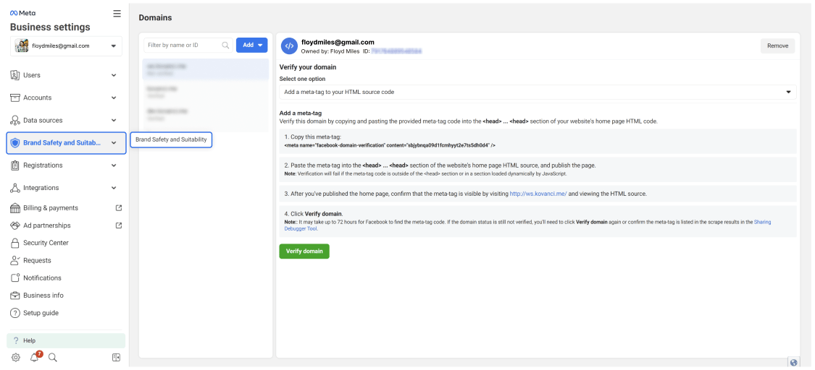Open the hamburger menu beside Meta logo
Screen dimensions: 815x370
pos(117,14)
